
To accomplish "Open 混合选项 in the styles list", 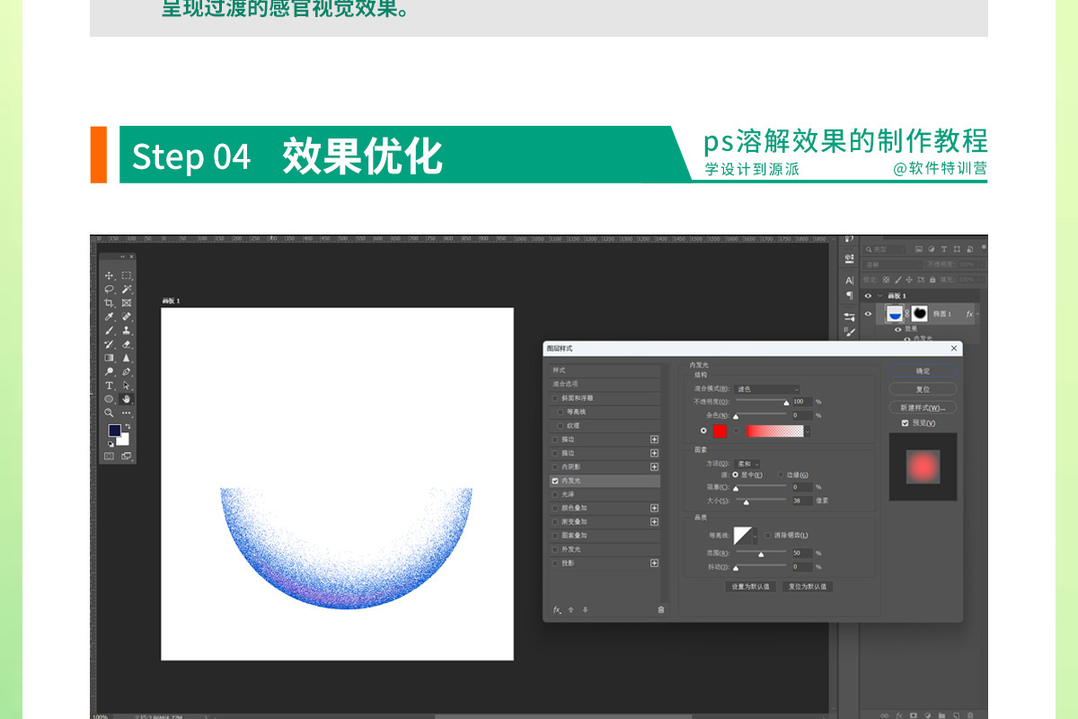I will 566,384.
